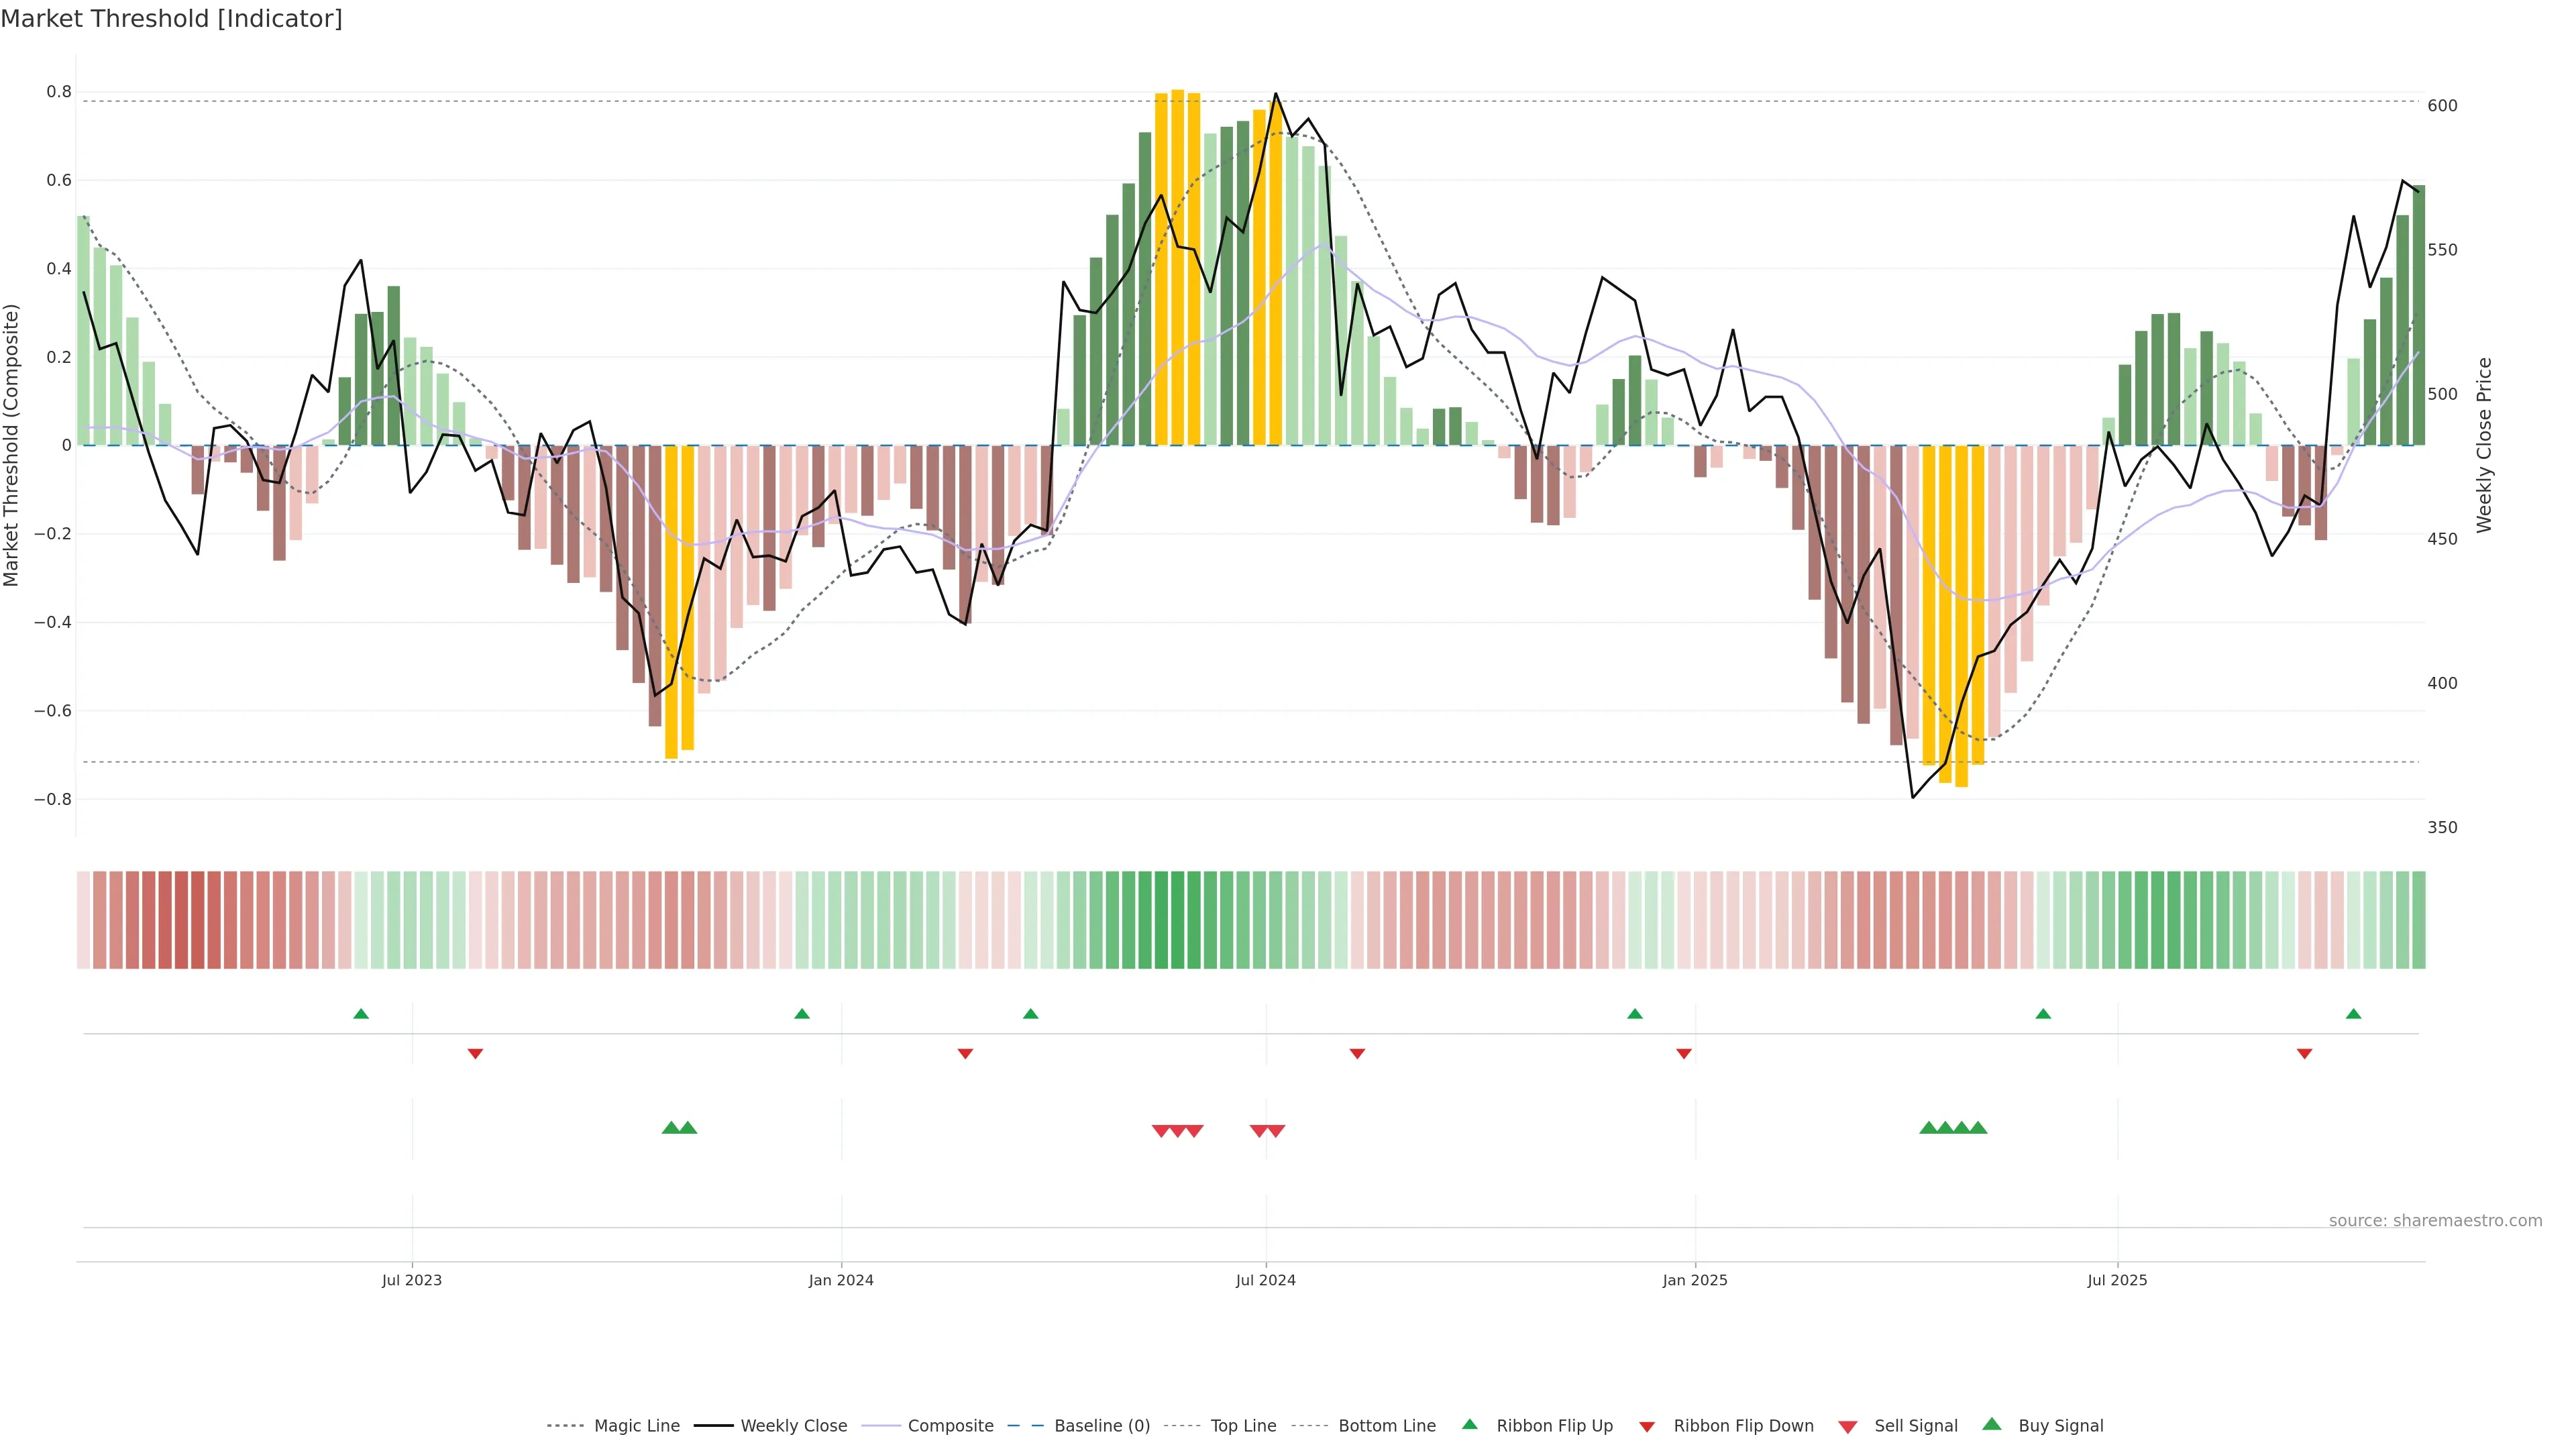Click first green ribbon flip up marker
The width and height of the screenshot is (2576, 1449).
click(x=361, y=1014)
